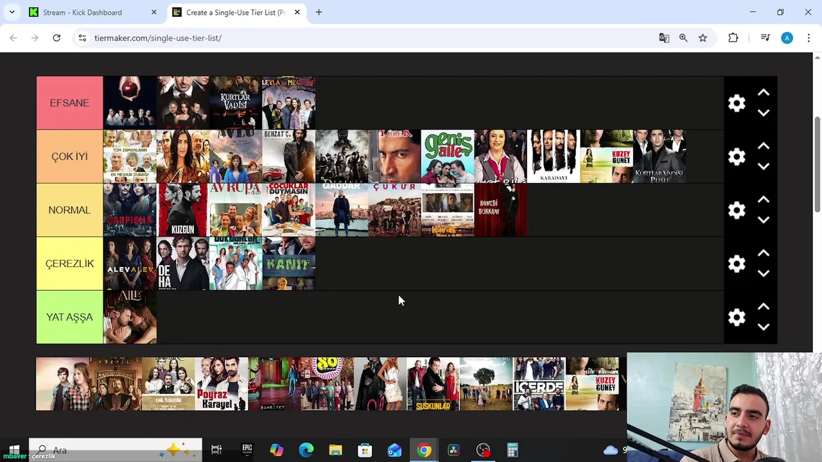Click the taskbar Ara search box

click(116, 450)
